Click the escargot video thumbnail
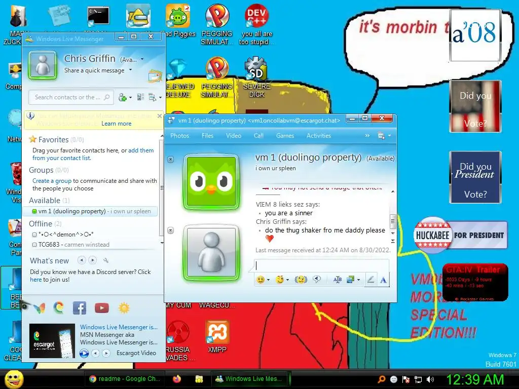The image size is (519, 389). pyautogui.click(x=52, y=341)
